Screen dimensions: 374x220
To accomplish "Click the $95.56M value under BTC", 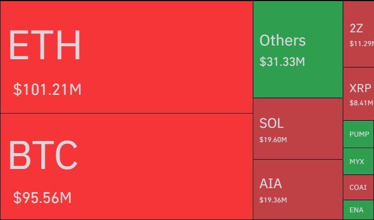I will (42, 198).
